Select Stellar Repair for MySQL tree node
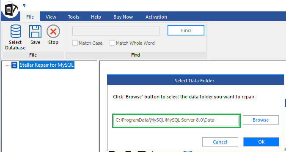The height and width of the screenshot is (152, 286). (47, 65)
